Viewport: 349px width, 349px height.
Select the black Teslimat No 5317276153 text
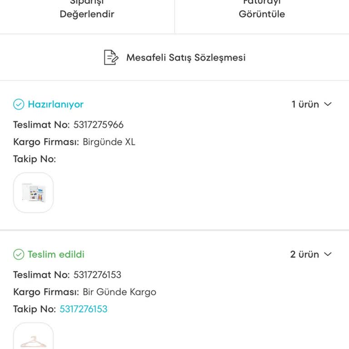point(97,274)
